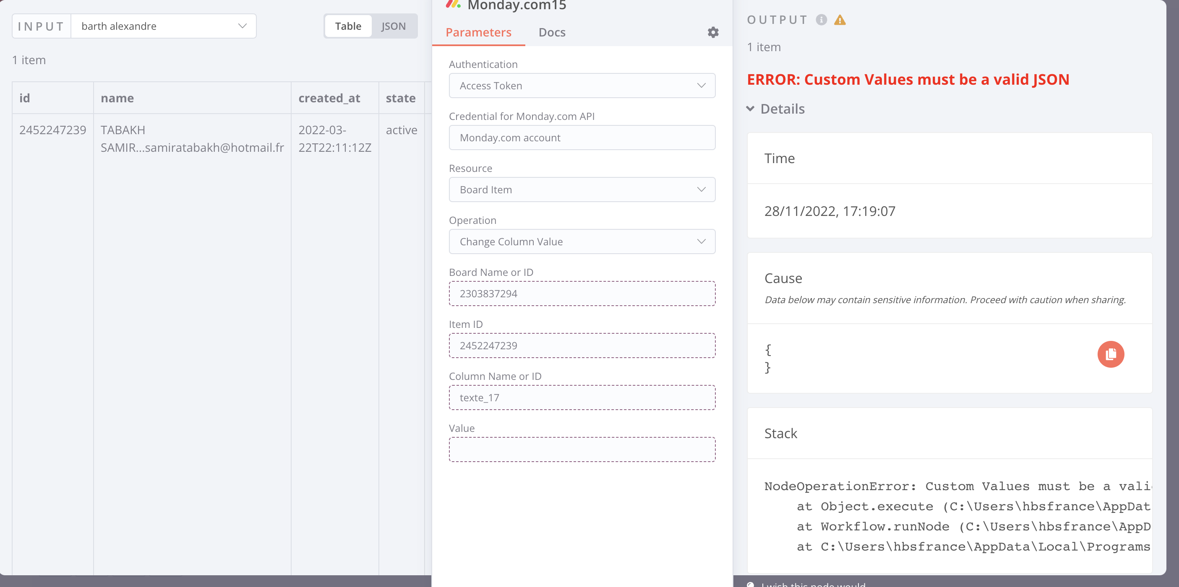Click the Monday.com node logo icon
The width and height of the screenshot is (1179, 587).
click(x=453, y=5)
